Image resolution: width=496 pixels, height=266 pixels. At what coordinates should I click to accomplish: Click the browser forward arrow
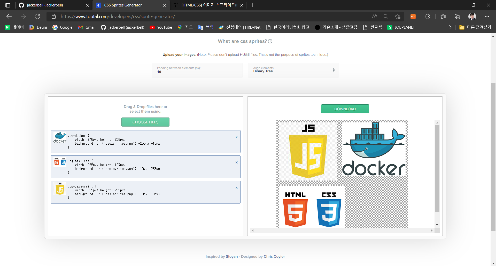coord(23,17)
